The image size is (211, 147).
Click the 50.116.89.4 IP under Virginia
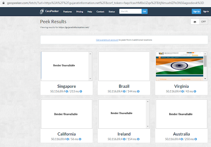pos(173,91)
